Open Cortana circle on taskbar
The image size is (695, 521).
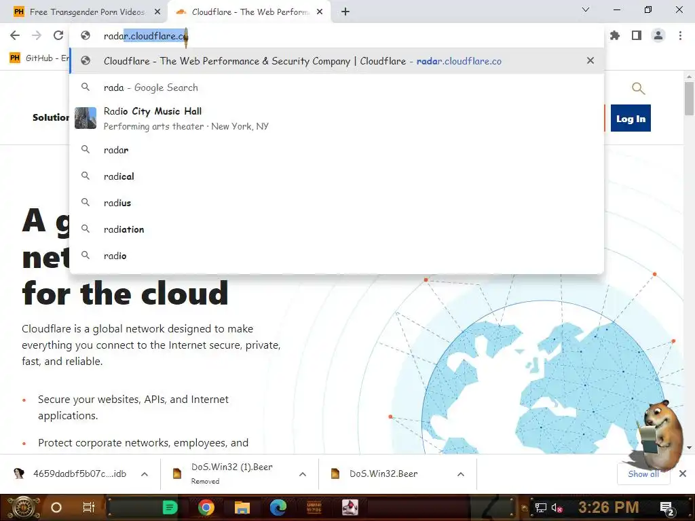[56, 507]
